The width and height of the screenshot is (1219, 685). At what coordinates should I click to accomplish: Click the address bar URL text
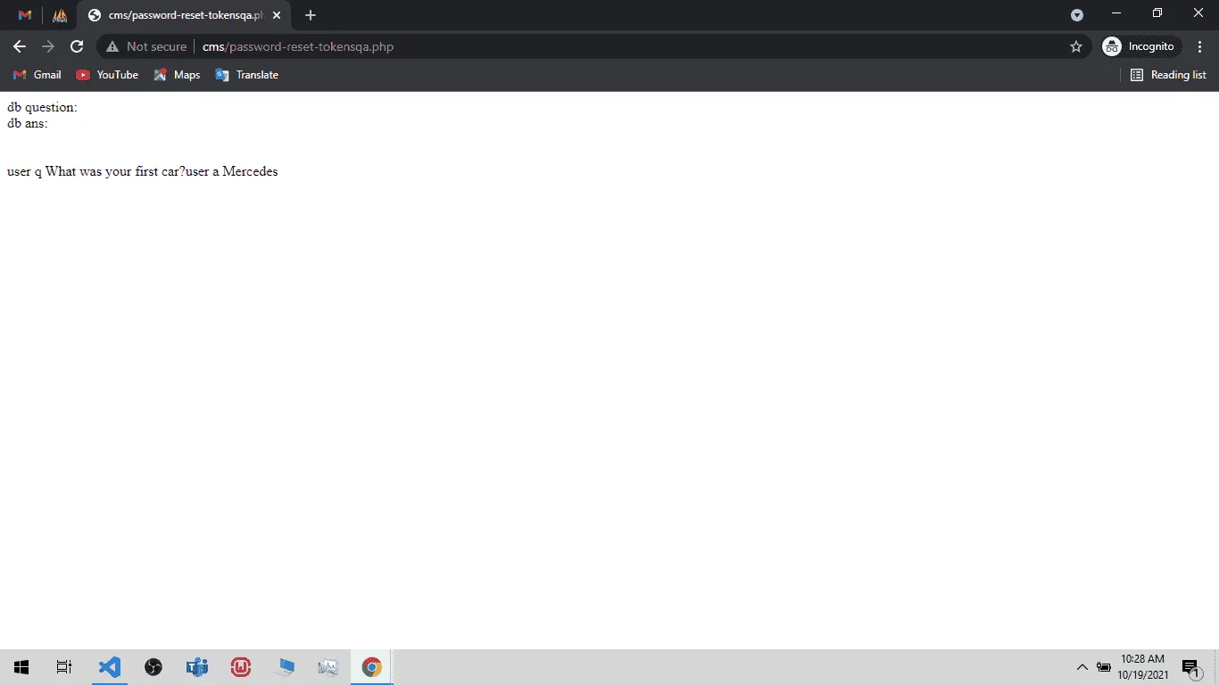coord(298,46)
